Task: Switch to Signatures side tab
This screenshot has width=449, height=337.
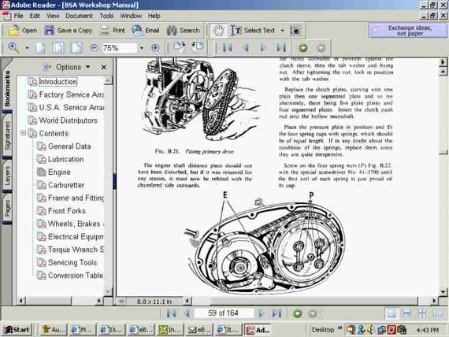Action: (7, 135)
